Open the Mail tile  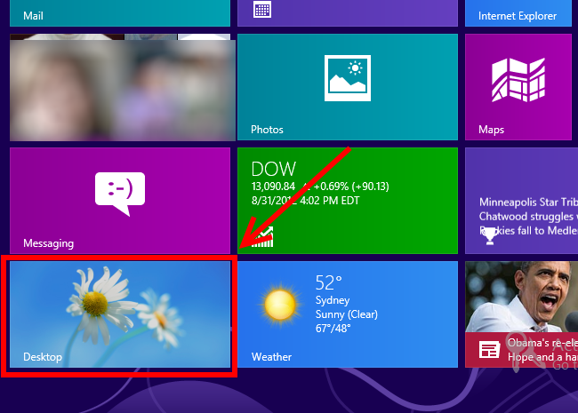coord(120,13)
